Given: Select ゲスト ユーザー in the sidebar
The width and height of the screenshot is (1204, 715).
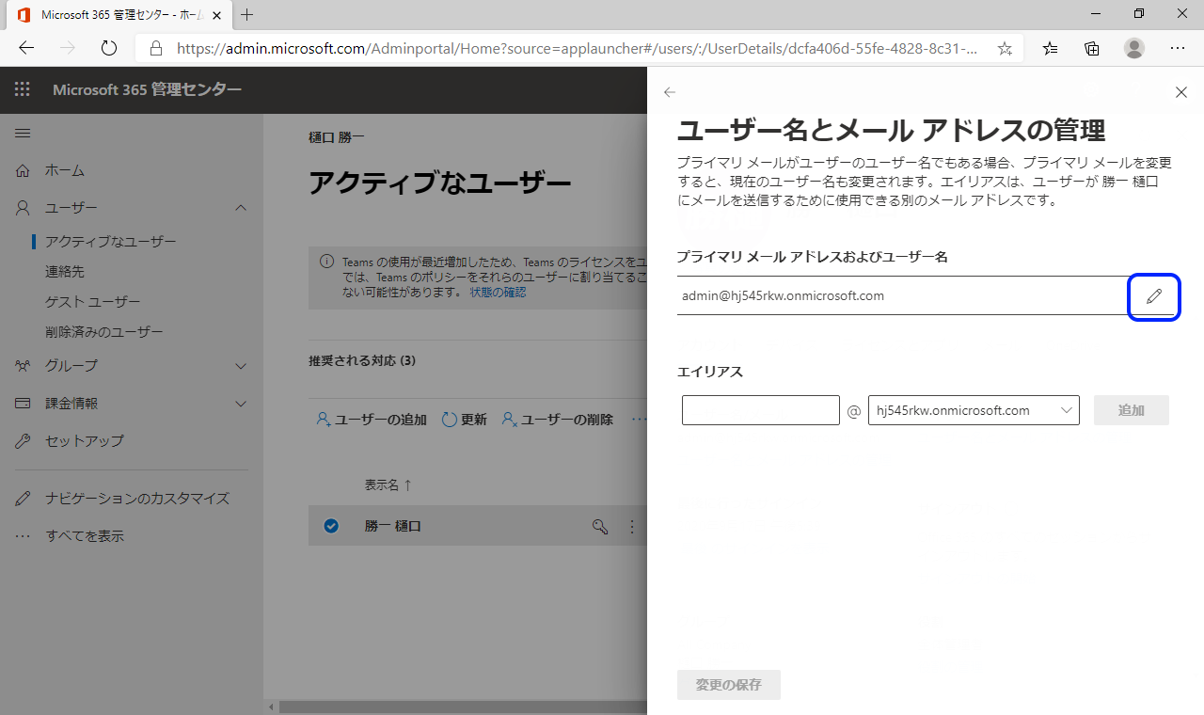Looking at the screenshot, I should click(x=93, y=302).
